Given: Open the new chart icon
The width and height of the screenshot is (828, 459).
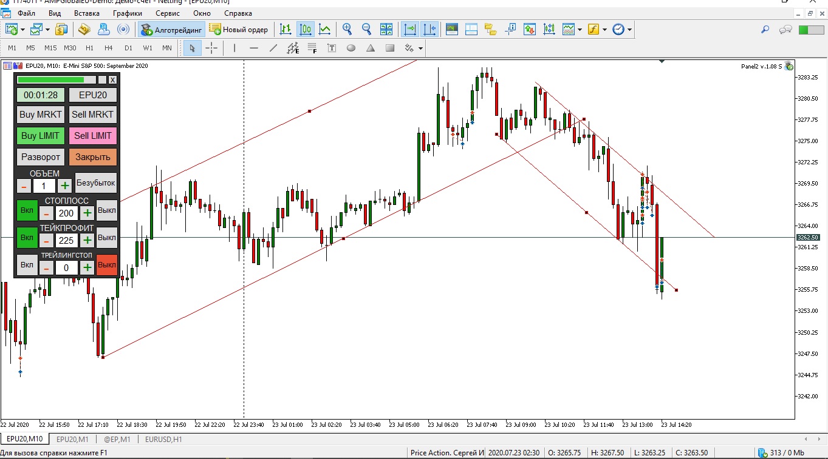Looking at the screenshot, I should (x=12, y=28).
